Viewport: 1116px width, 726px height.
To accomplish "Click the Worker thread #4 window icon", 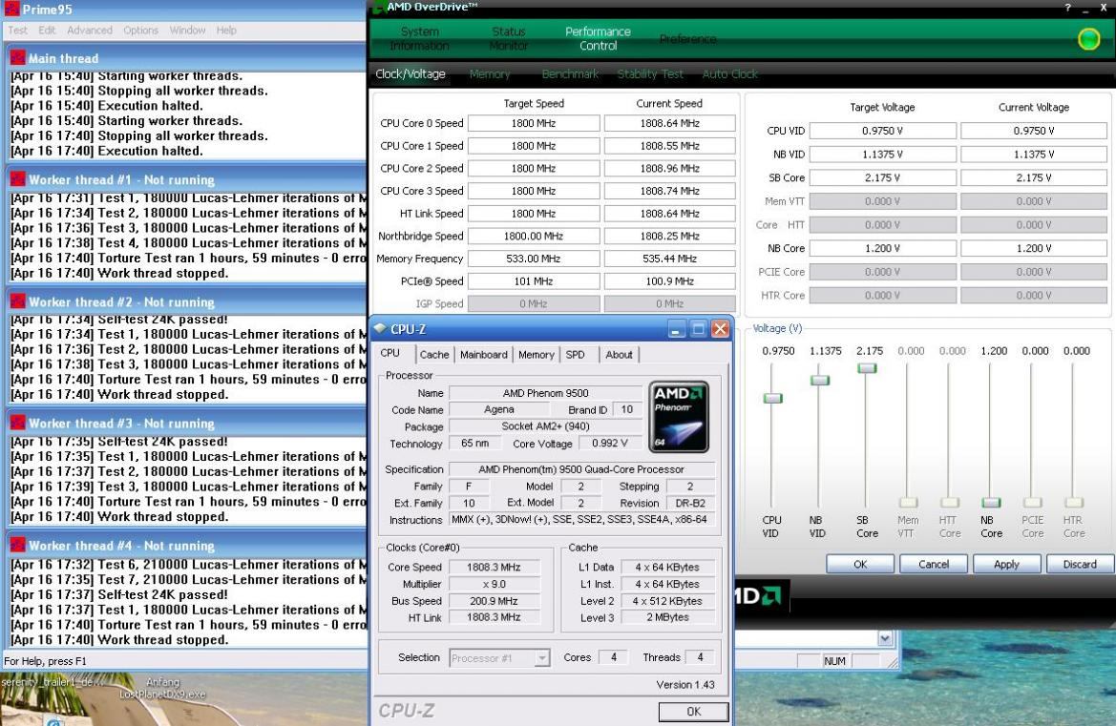I will coord(18,546).
